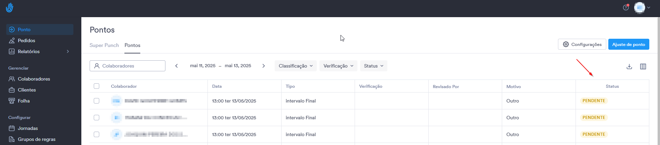Viewport: 660px width, 145px height.
Task: Click the Relatórios chart icon
Action: 12,51
